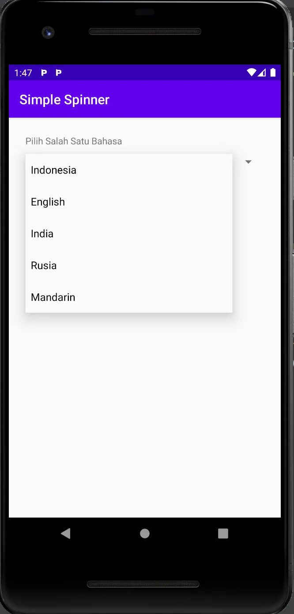
Task: Choose Mandarin from the list
Action: [x=129, y=297]
